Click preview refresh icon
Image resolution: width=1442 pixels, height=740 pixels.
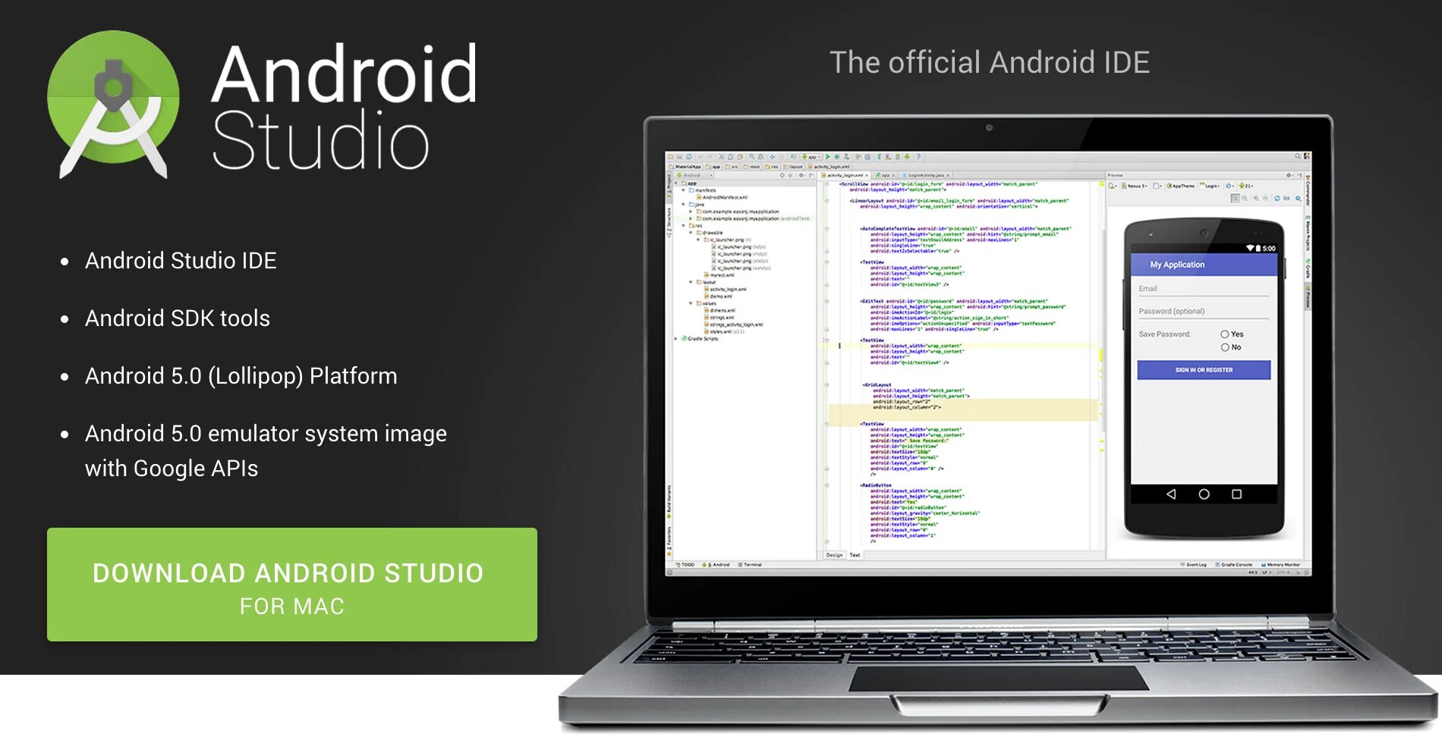tap(1277, 198)
